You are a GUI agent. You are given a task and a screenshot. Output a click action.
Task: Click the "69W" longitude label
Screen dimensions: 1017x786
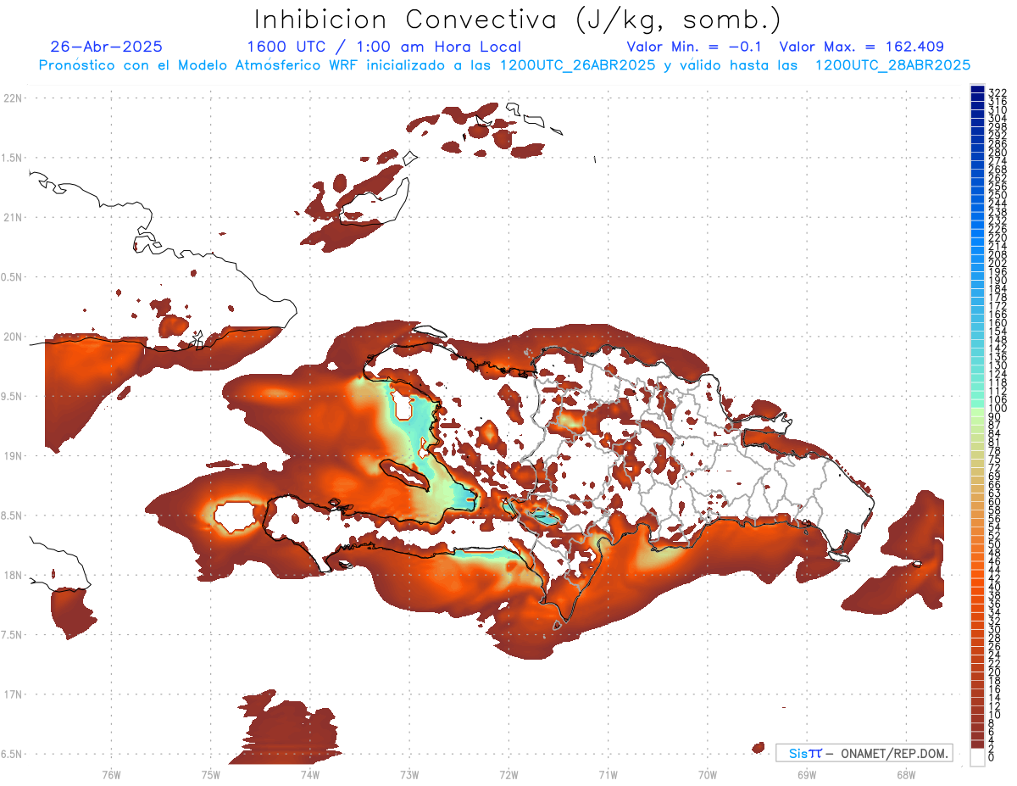[x=806, y=774]
